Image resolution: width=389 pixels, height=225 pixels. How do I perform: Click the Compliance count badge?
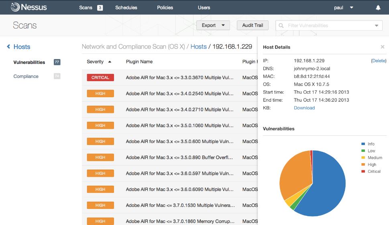(57, 76)
